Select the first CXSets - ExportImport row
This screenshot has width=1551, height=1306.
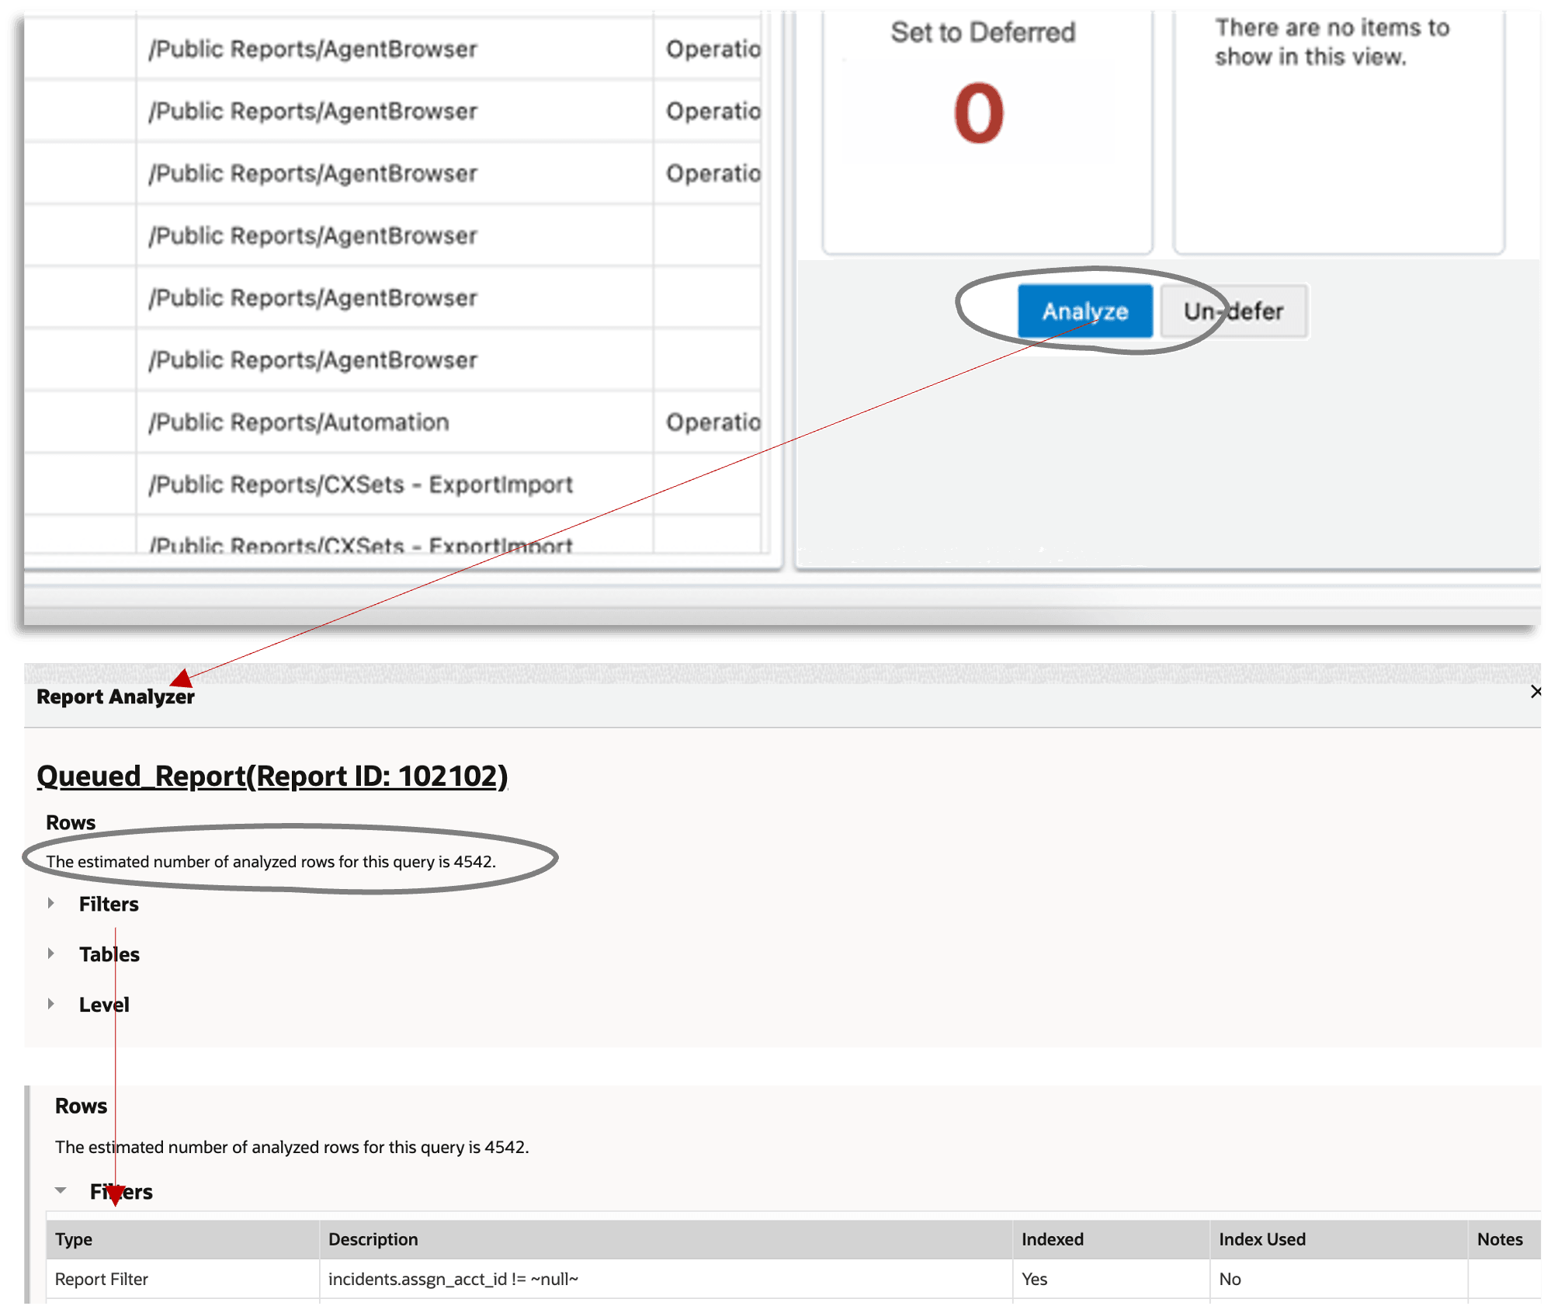360,485
